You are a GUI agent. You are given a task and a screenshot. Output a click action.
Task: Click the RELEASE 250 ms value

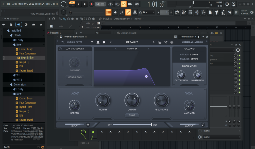[x=195, y=59]
